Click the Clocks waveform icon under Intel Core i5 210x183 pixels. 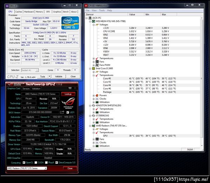pyautogui.click(x=97, y=99)
